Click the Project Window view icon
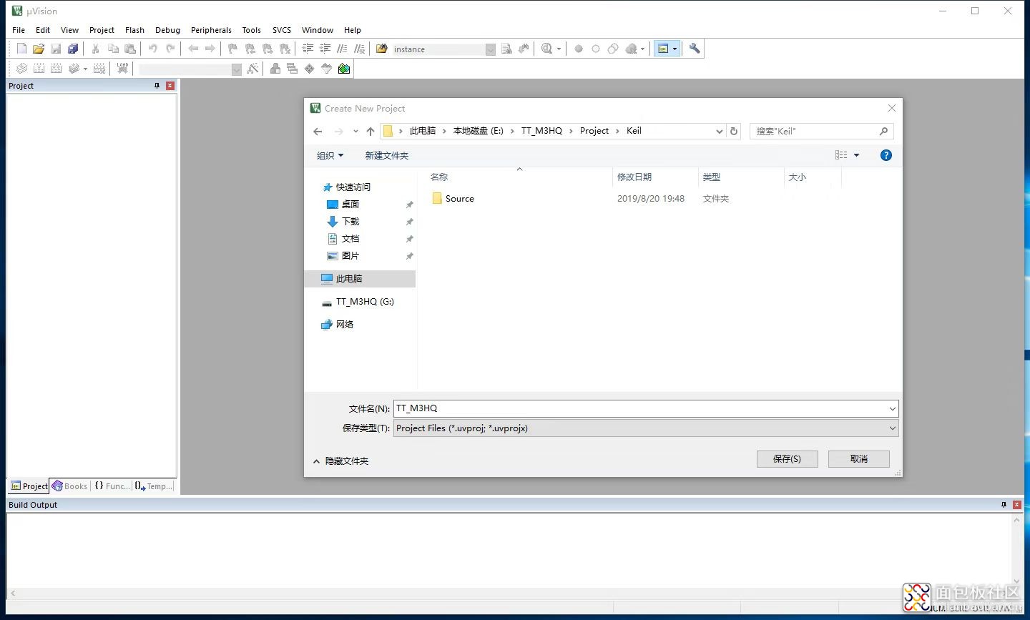The width and height of the screenshot is (1030, 620). click(663, 49)
